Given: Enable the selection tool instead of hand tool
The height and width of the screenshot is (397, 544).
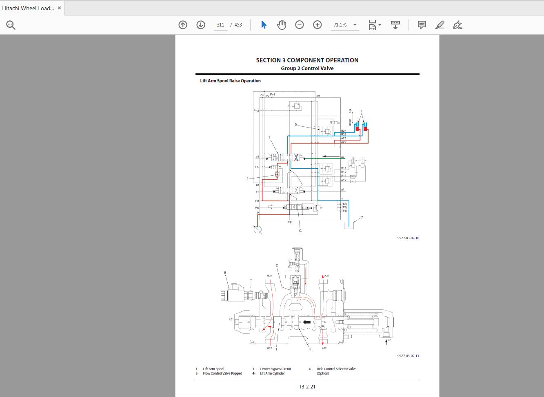Looking at the screenshot, I should tap(264, 24).
